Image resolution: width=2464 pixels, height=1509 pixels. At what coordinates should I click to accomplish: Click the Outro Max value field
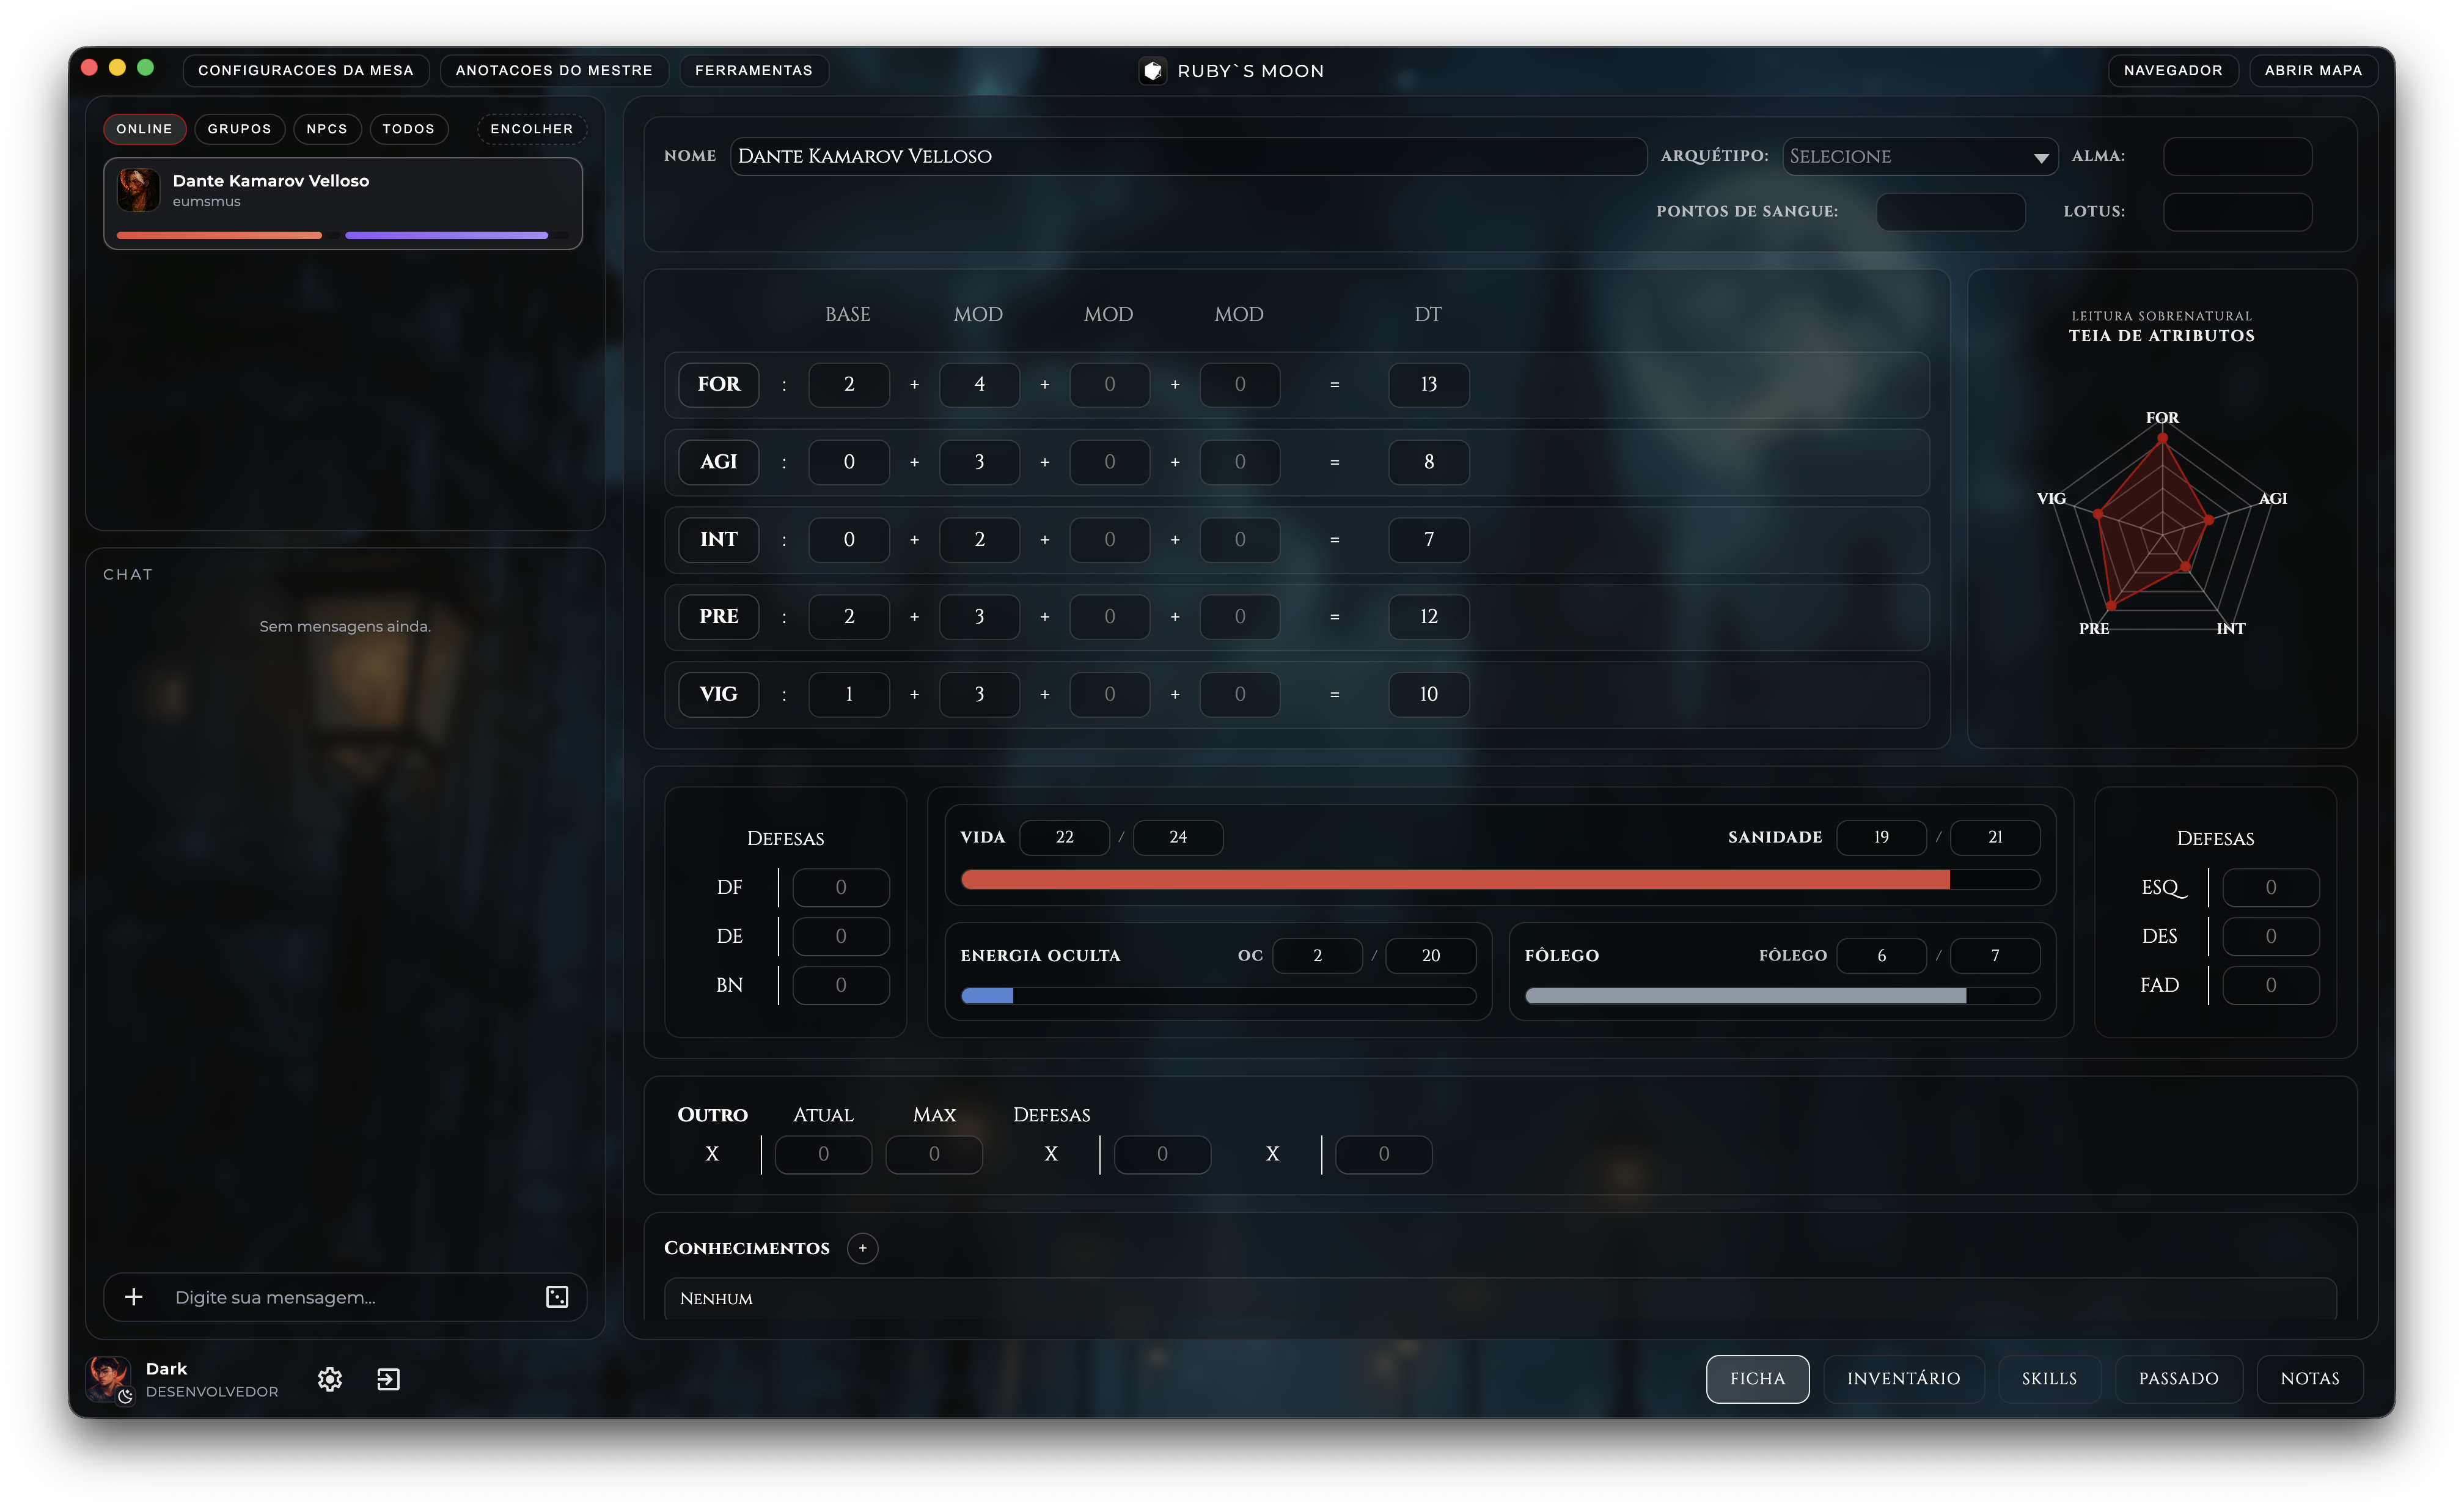(934, 1155)
